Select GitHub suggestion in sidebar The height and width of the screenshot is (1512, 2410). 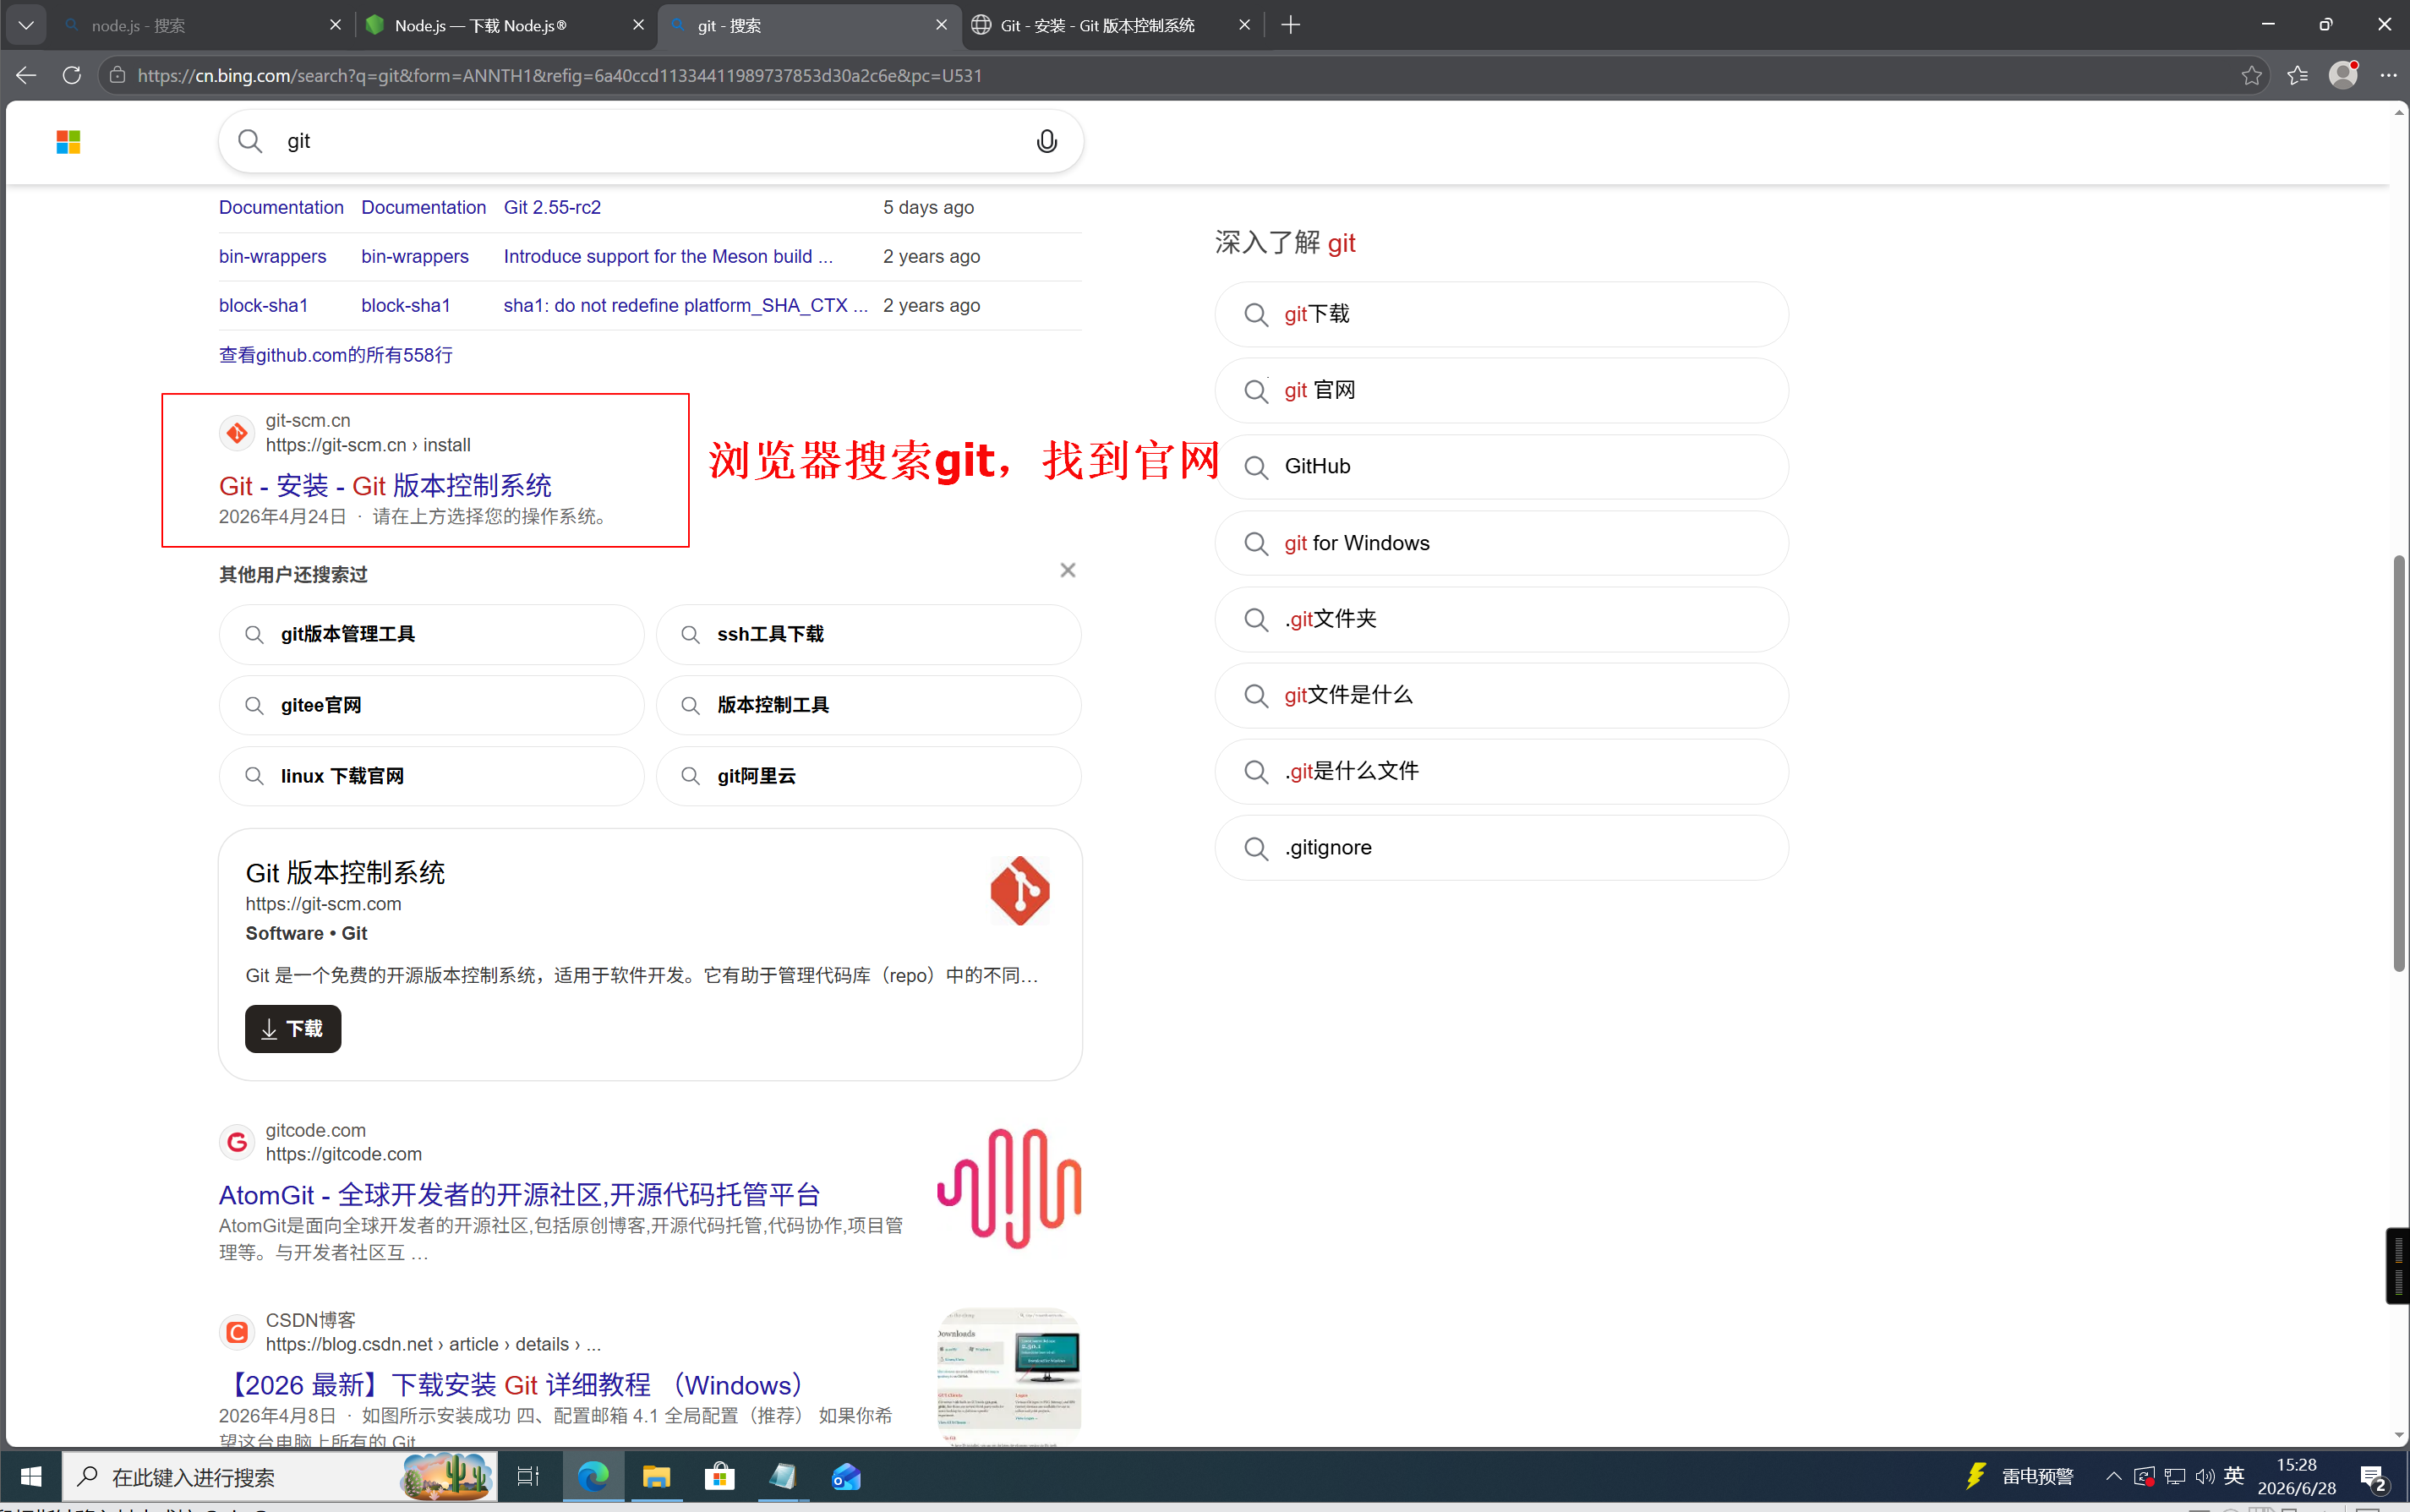click(1501, 466)
